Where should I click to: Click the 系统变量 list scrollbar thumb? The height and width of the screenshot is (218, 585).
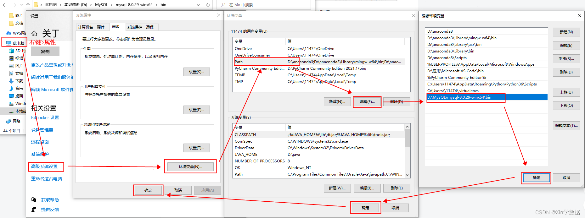[407, 138]
